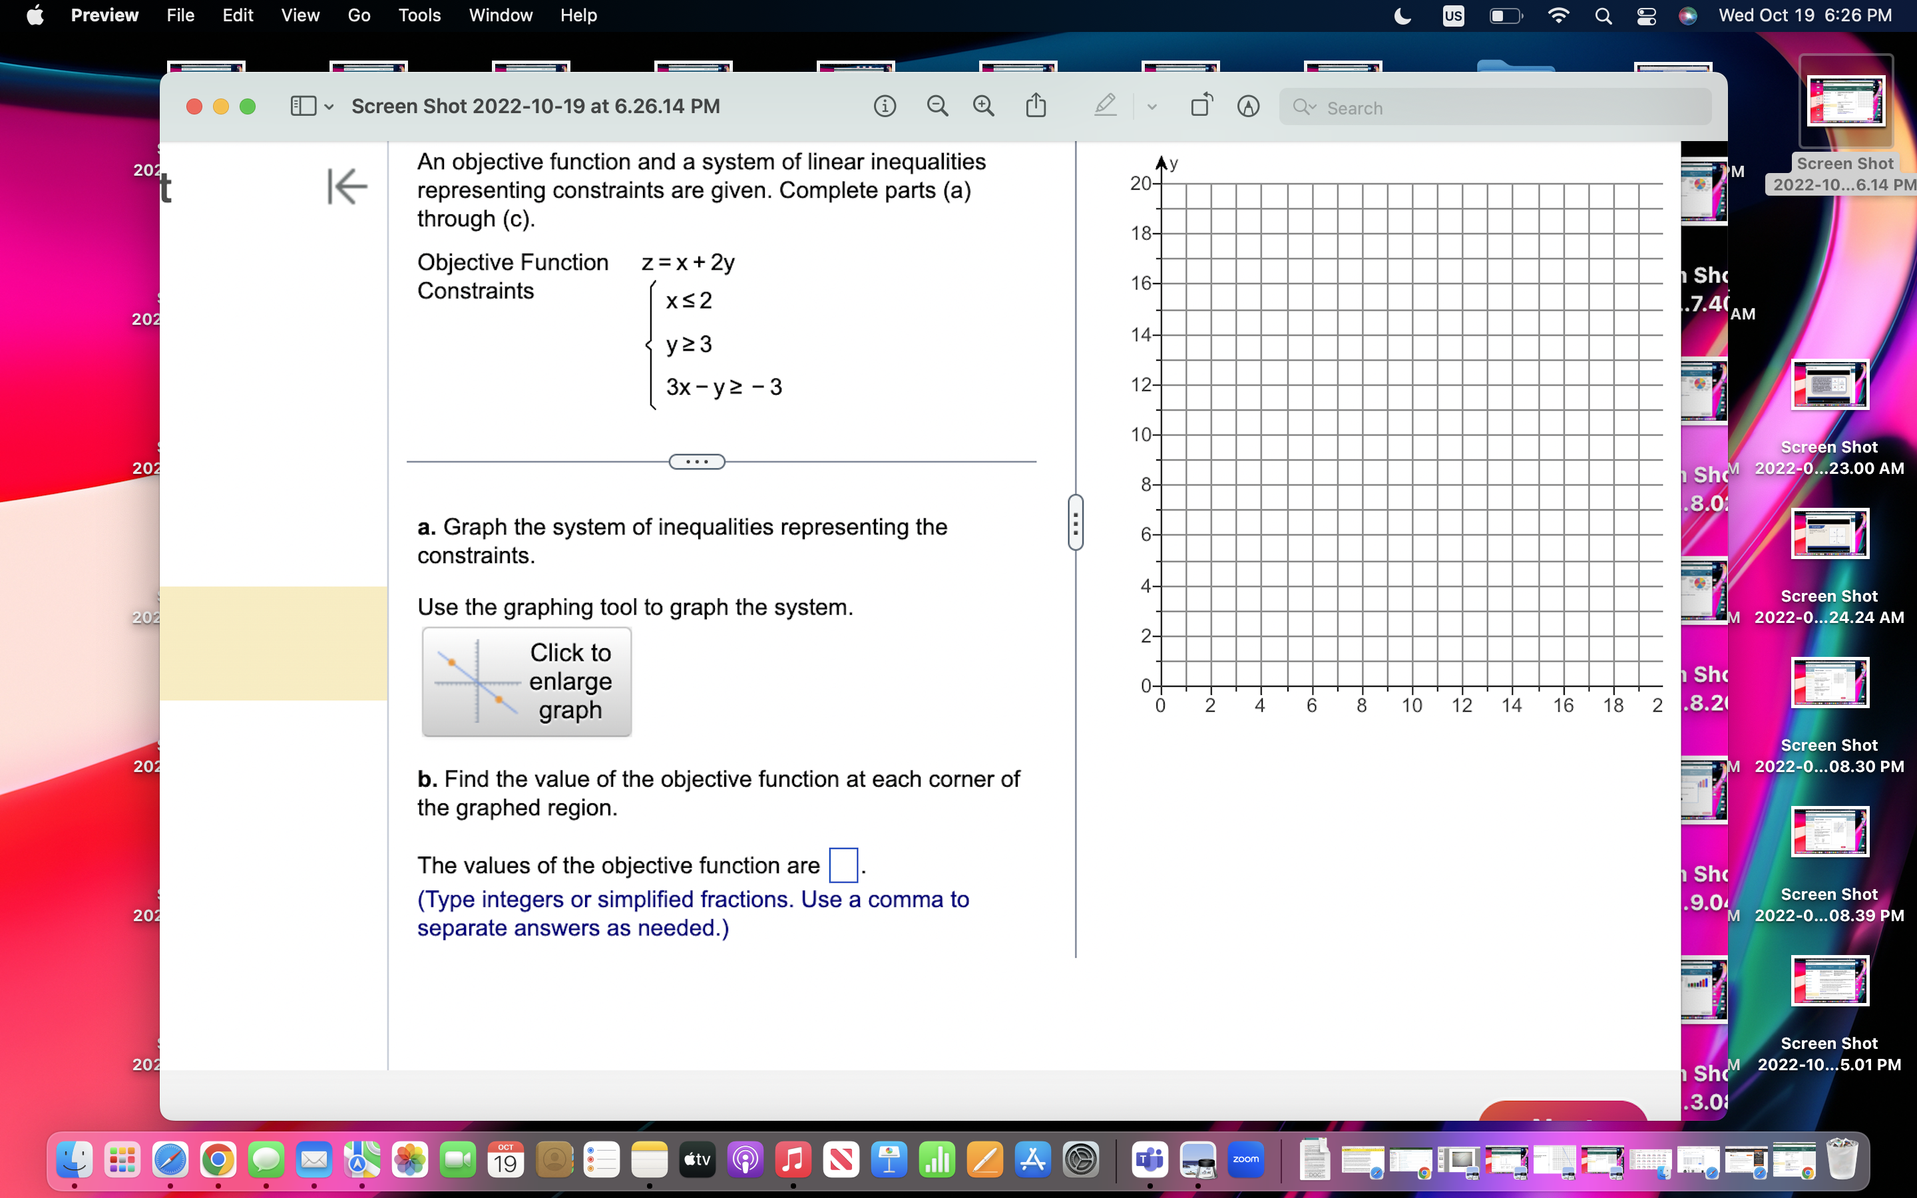Open the sidebar view options chevron
Screen dimensions: 1917x1198
point(329,107)
